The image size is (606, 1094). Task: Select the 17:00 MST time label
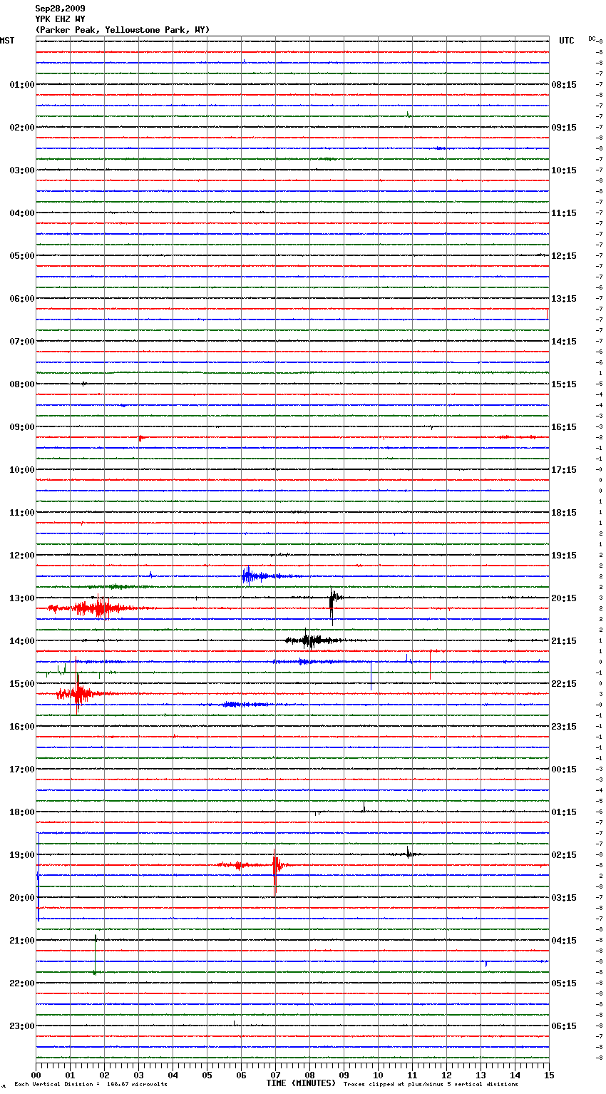[x=22, y=770]
